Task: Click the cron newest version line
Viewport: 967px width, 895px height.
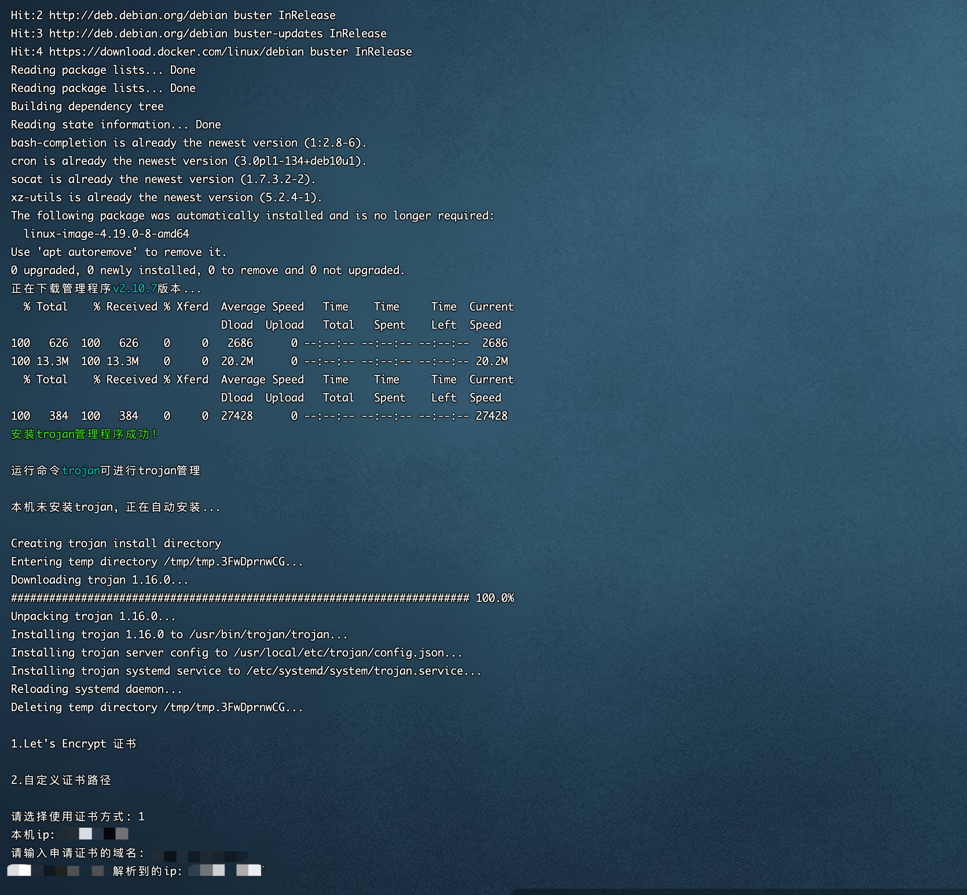Action: point(189,161)
